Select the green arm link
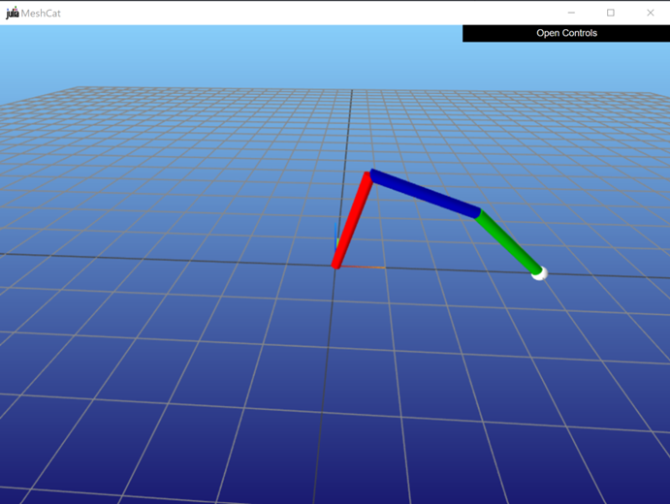Screen dimensions: 670x504 (508, 242)
